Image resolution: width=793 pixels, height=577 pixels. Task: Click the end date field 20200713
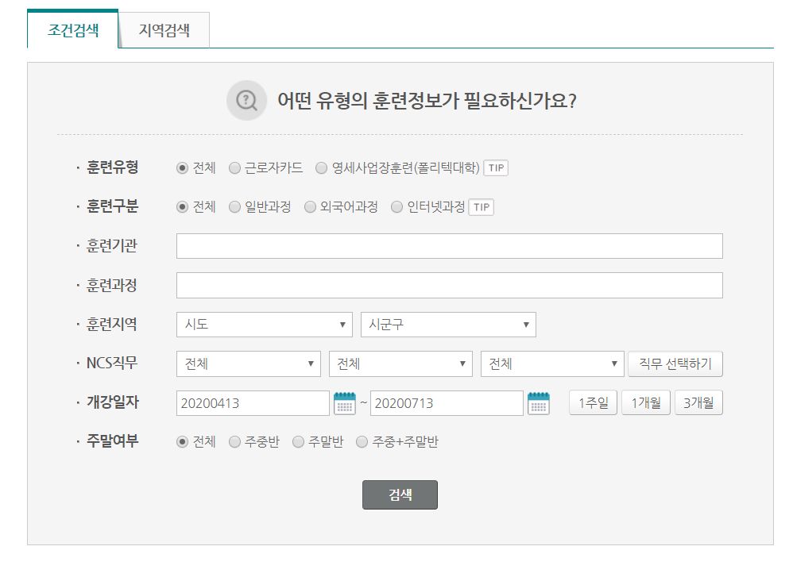447,403
